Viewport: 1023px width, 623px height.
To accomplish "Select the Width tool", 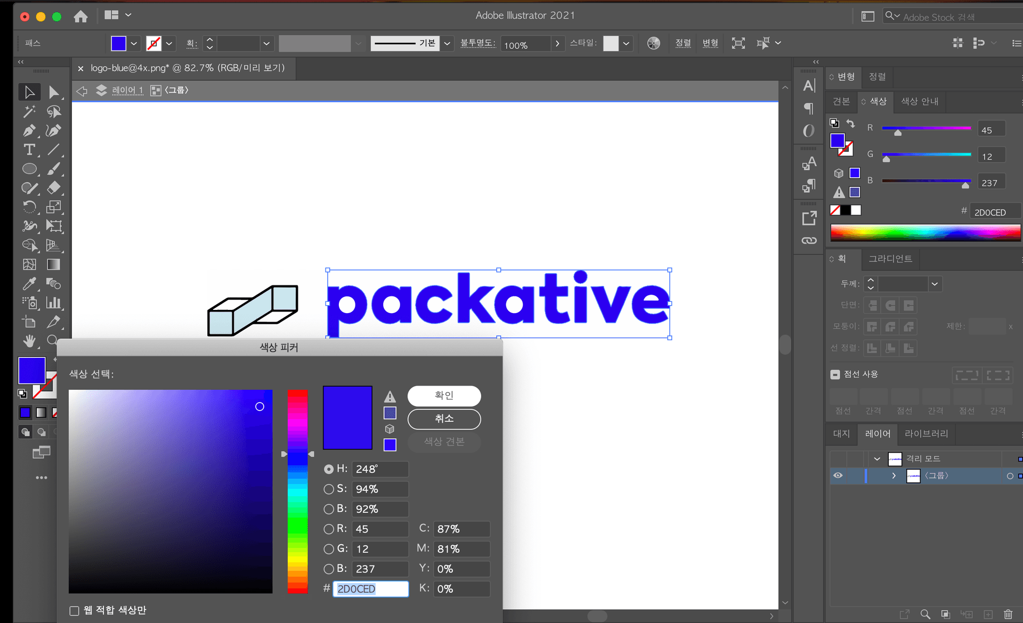I will click(x=29, y=226).
